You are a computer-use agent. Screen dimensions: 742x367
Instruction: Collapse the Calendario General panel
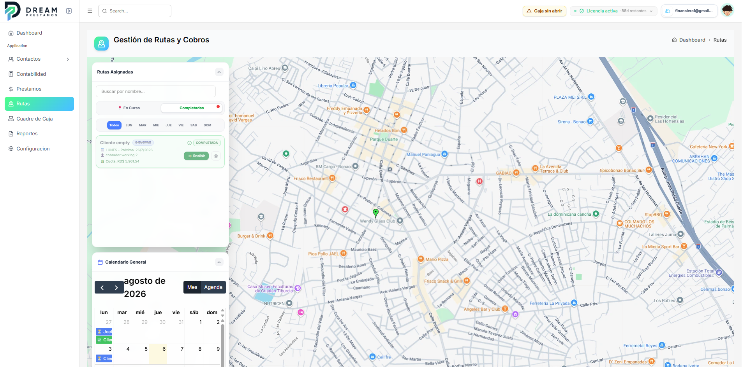(219, 262)
